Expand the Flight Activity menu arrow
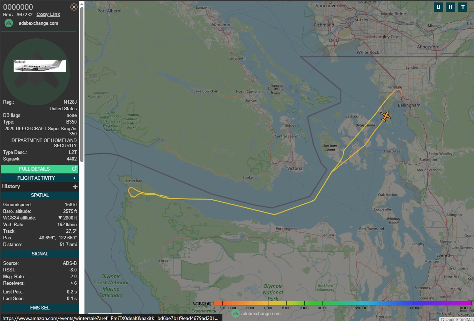474x321 pixels. point(74,178)
